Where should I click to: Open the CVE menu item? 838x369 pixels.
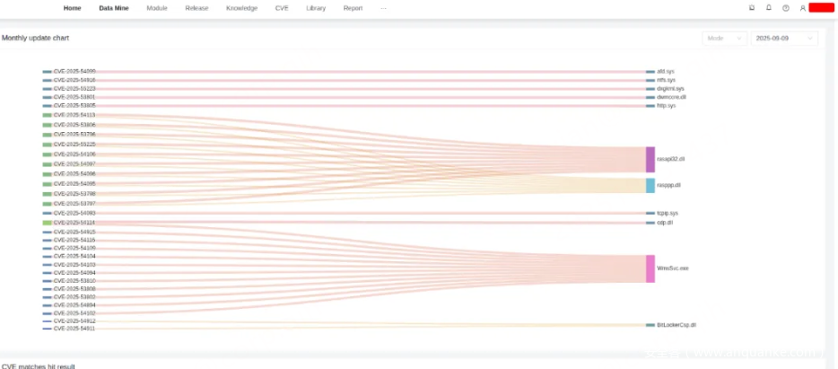coord(281,8)
